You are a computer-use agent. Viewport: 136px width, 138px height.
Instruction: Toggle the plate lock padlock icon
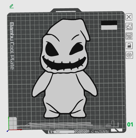click(129, 45)
